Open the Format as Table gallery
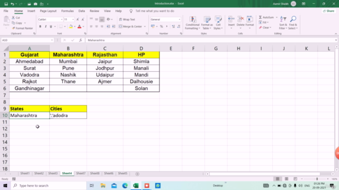This screenshot has height=190, width=339. tap(207, 23)
